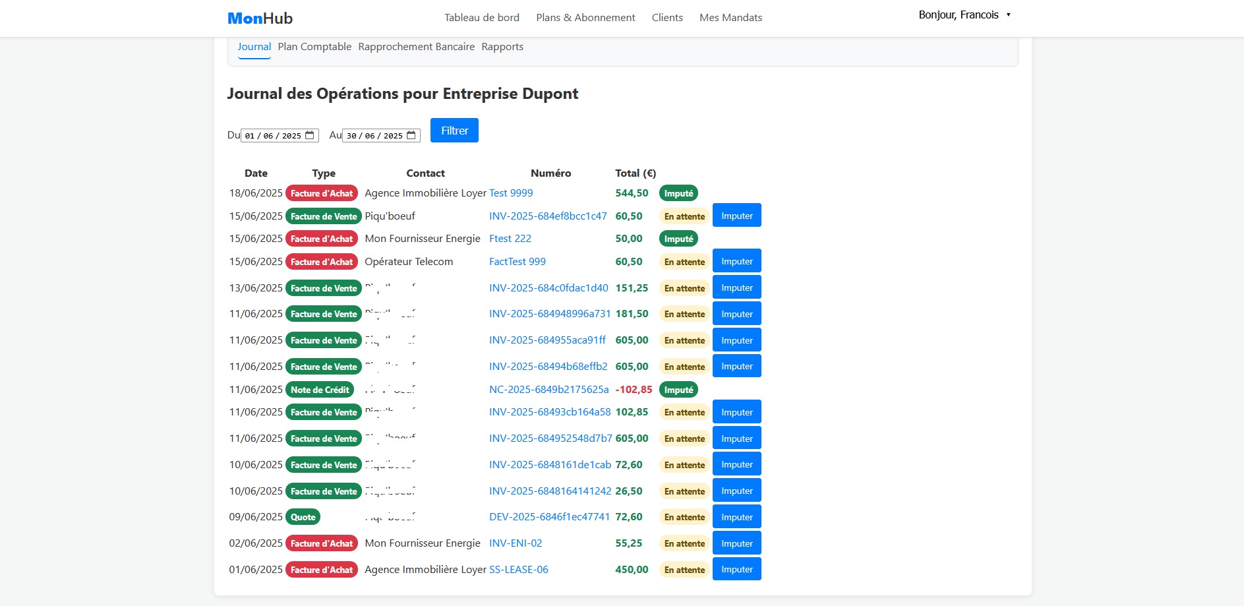Viewport: 1244px width, 606px height.
Task: Open the Plans & Abonnement page
Action: (x=585, y=17)
